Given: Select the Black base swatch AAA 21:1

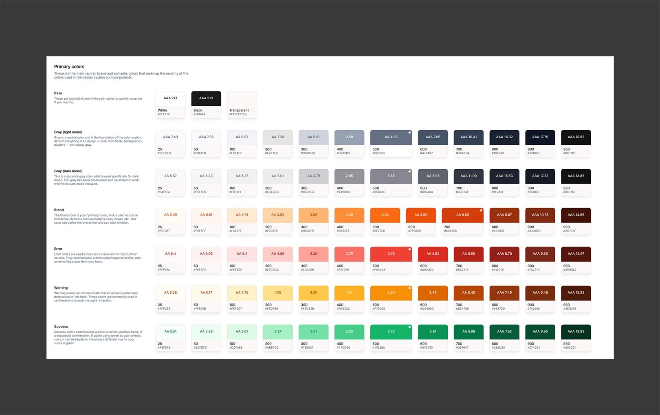Looking at the screenshot, I should tap(206, 105).
